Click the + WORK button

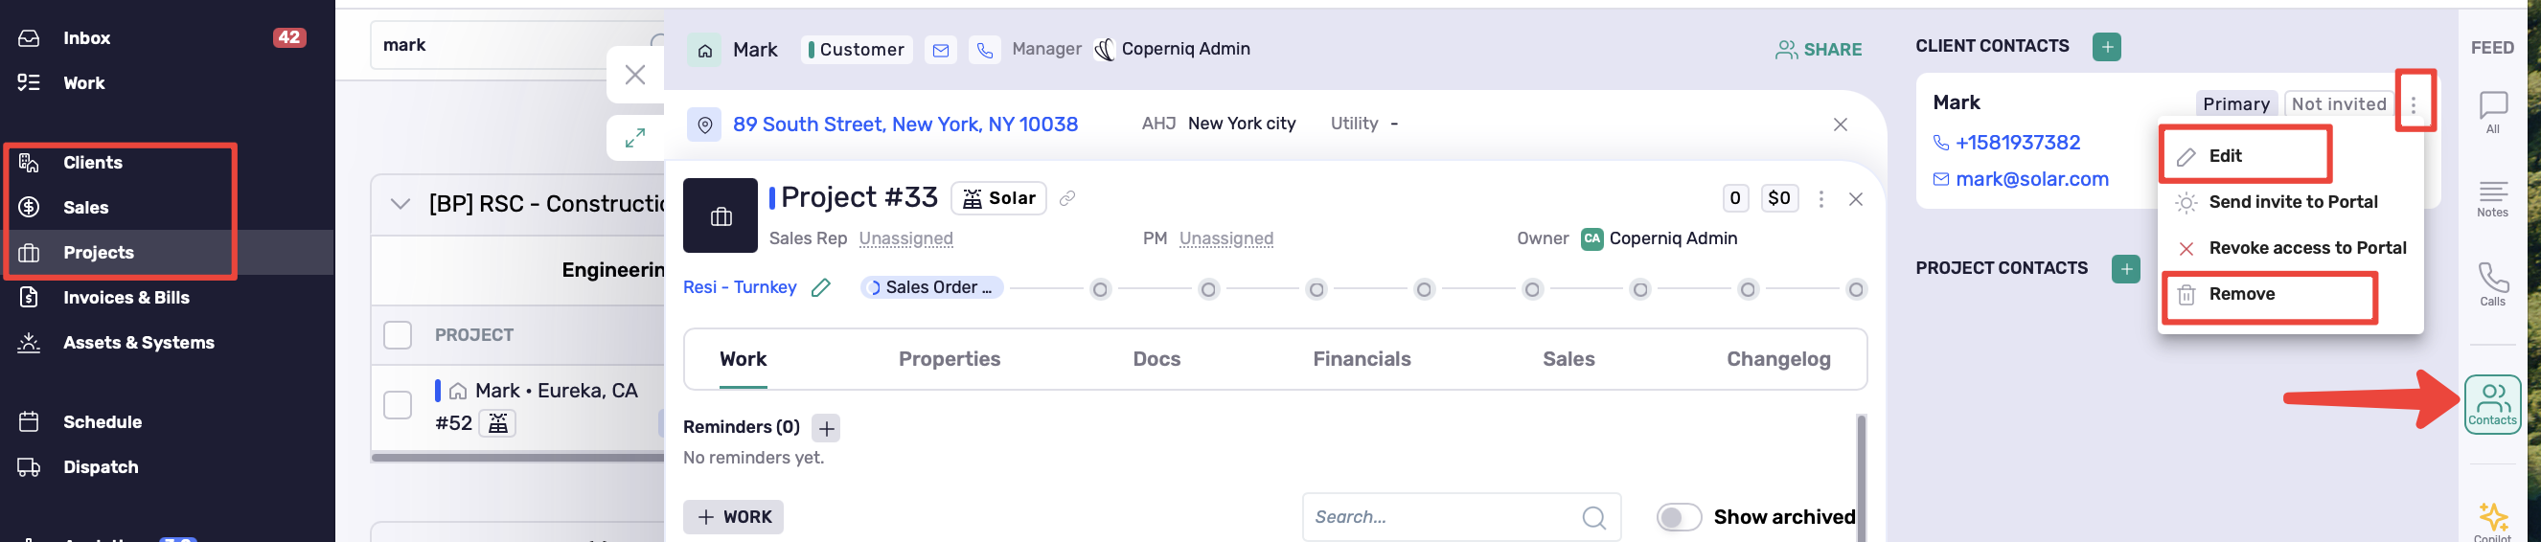733,517
